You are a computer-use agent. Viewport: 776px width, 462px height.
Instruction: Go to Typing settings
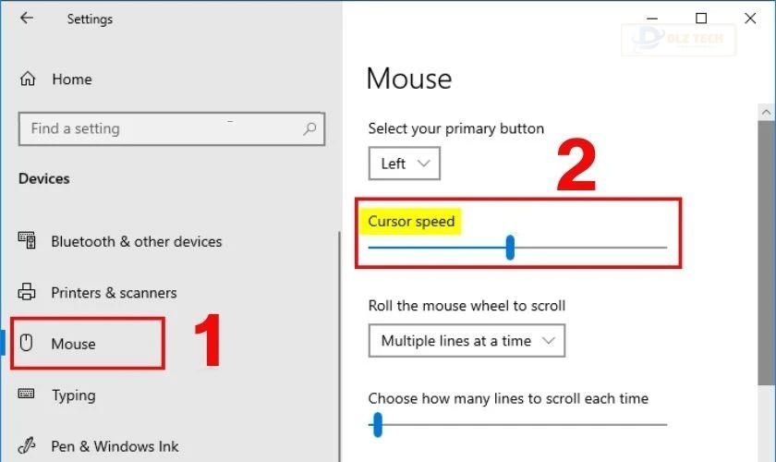pyautogui.click(x=73, y=395)
